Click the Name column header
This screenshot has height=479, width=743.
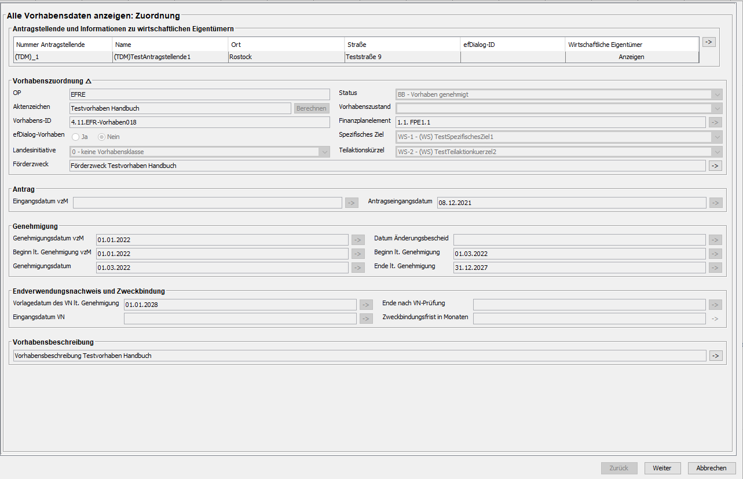(170, 45)
